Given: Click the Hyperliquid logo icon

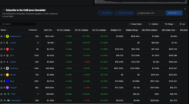Looking at the screenshot, I should (8, 100).
